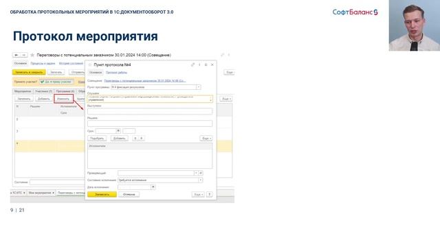The image size is (440, 247).
Task: Click the Дата исполнения input field
Action: (x=134, y=187)
